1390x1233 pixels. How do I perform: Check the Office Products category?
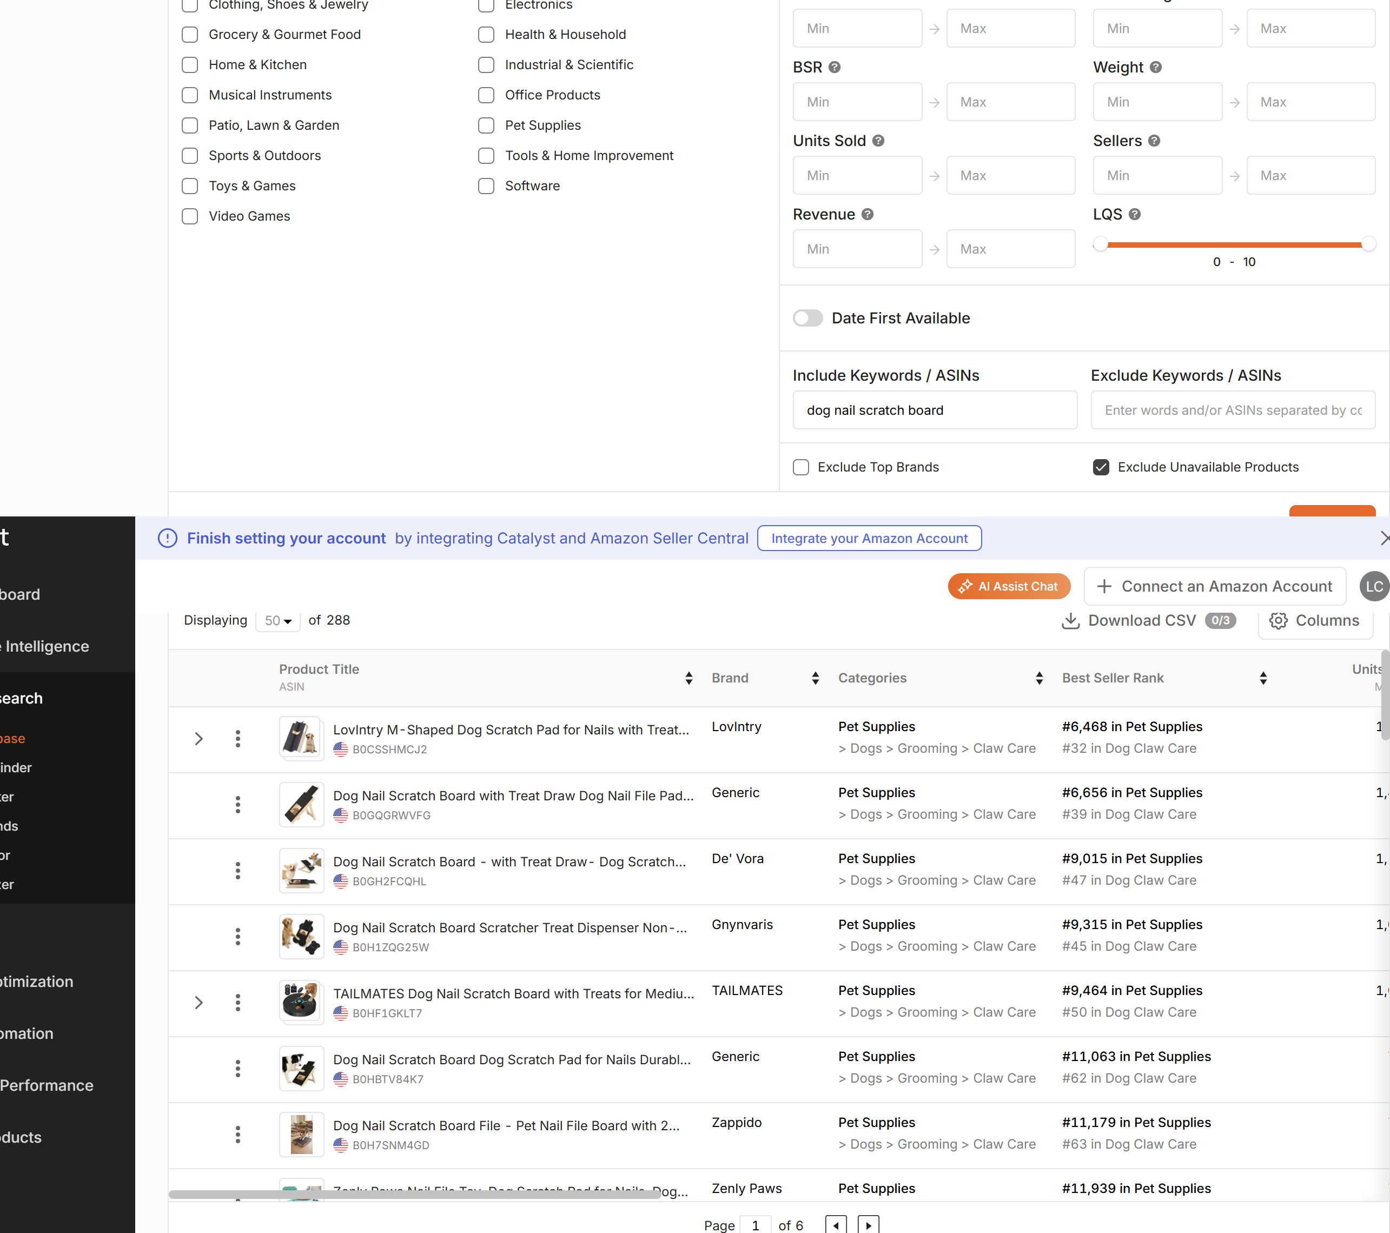486,95
